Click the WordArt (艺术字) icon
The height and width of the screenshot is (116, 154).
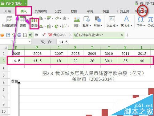(127, 19)
